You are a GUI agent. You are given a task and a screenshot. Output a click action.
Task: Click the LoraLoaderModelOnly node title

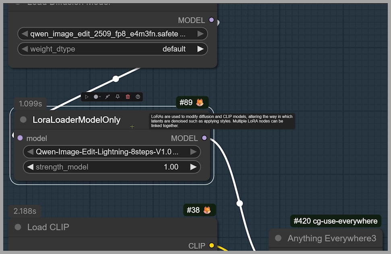[x=77, y=120]
